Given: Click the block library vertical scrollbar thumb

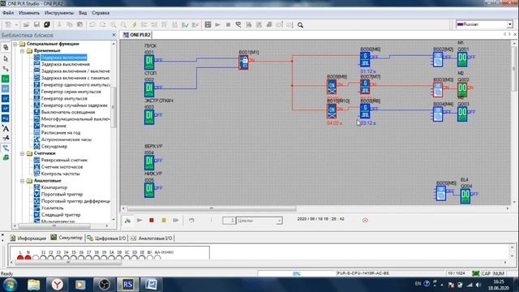Looking at the screenshot, I should pos(114,107).
